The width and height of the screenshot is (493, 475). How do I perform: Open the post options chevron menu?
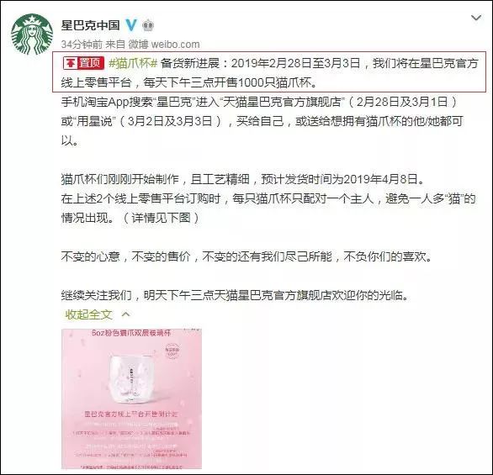[x=476, y=18]
